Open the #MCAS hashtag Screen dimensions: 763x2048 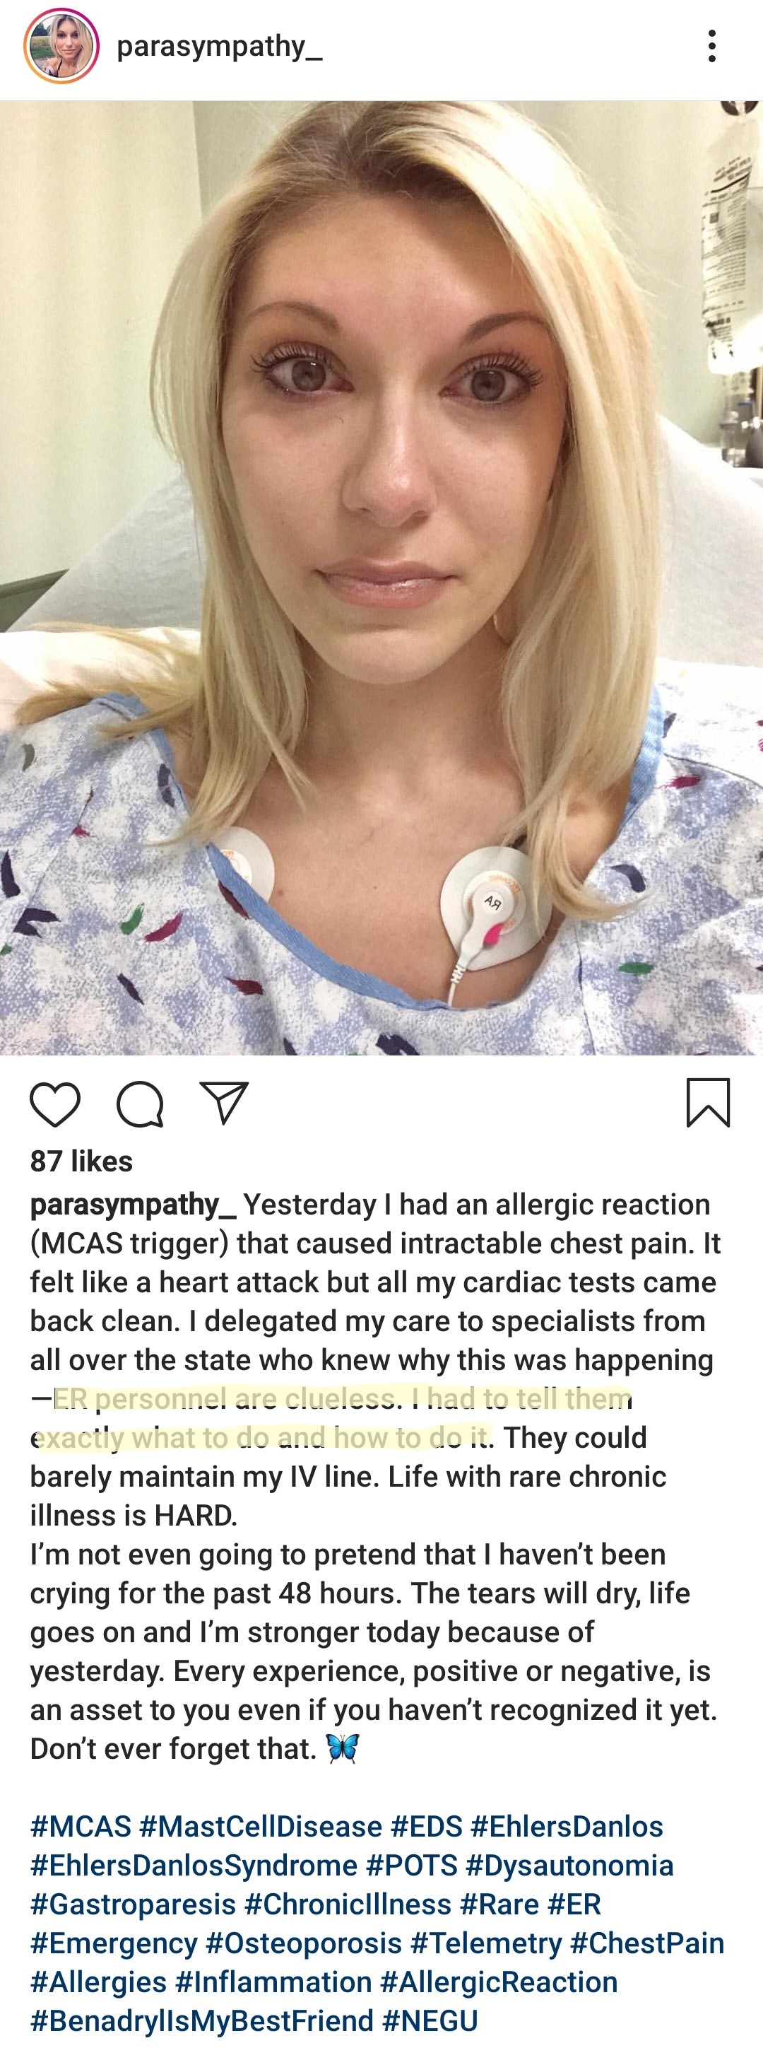point(81,1827)
